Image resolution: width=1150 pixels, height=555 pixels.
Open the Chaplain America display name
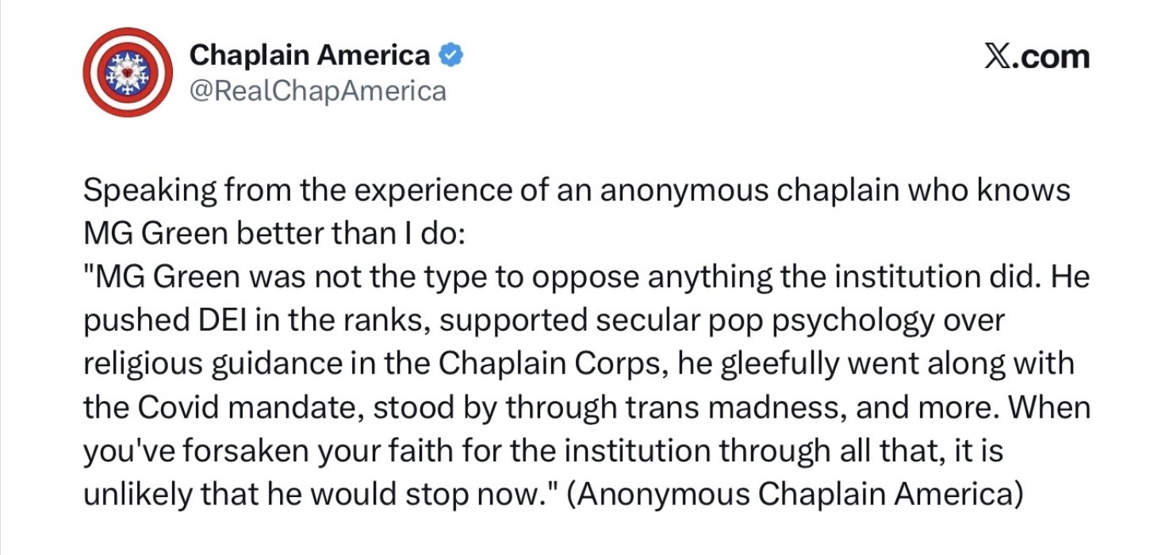coord(309,55)
